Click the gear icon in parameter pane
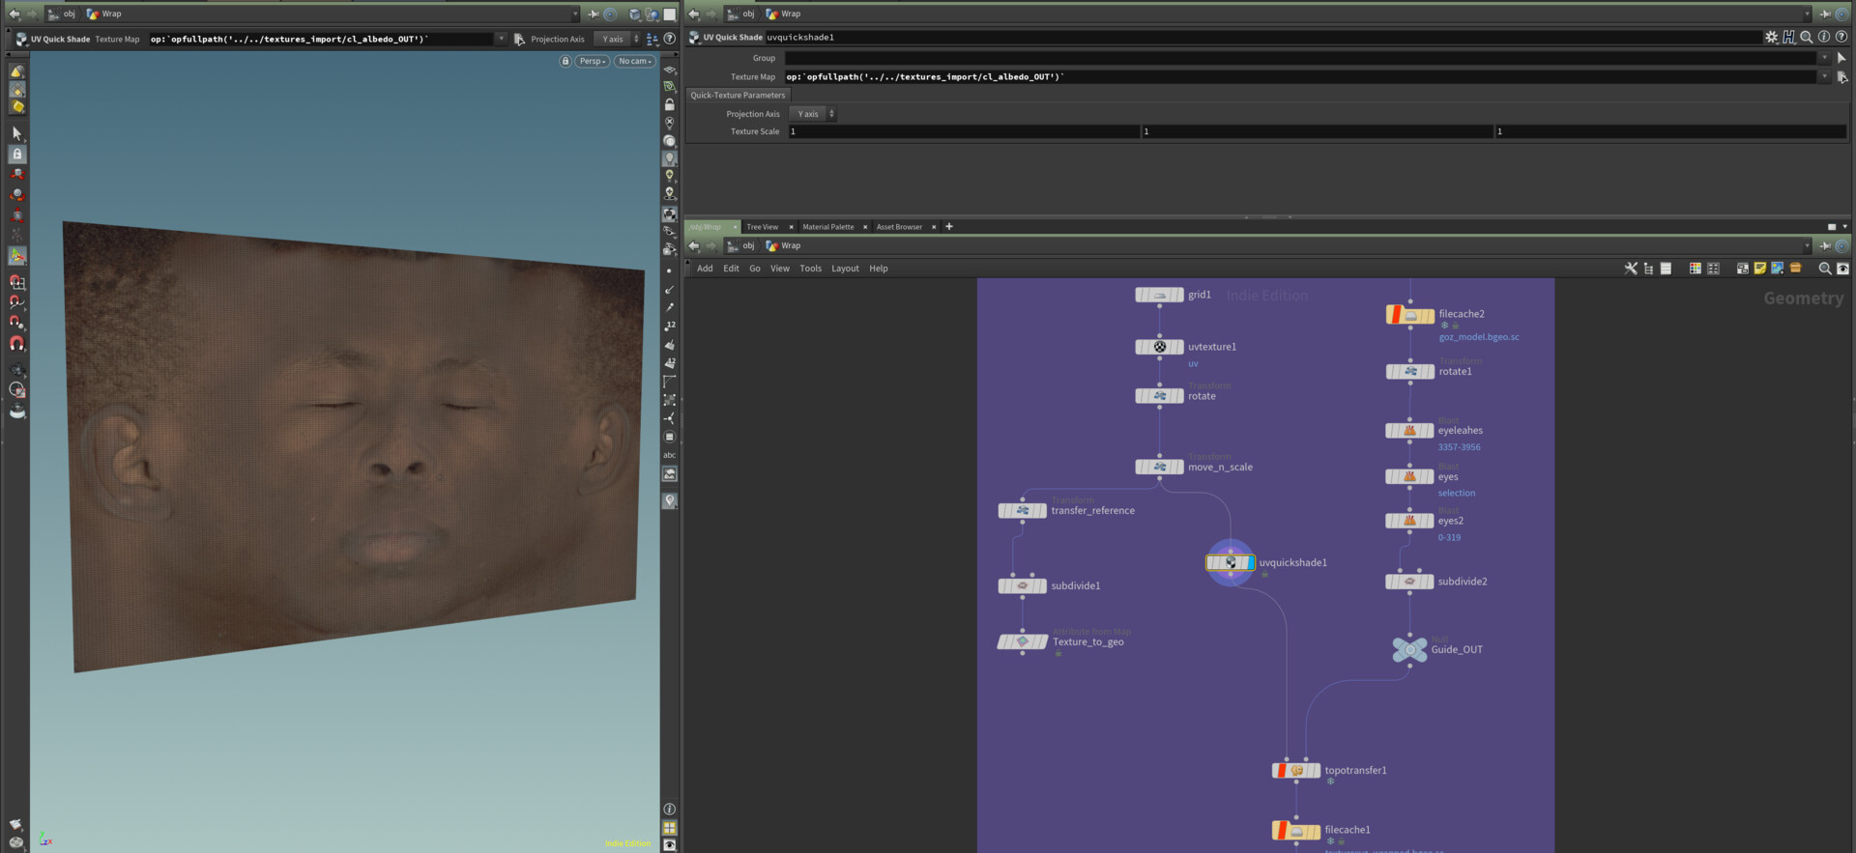Viewport: 1856px width, 853px height. (1771, 37)
